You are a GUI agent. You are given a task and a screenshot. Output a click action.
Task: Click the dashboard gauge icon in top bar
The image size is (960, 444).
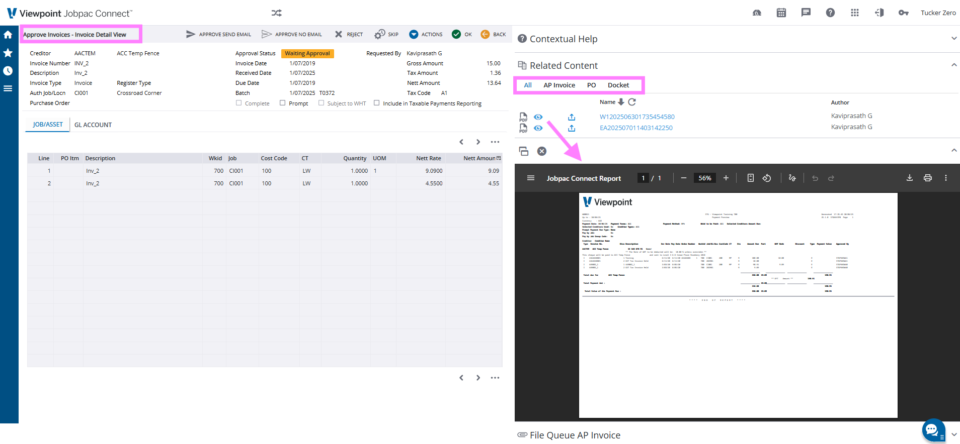(757, 13)
